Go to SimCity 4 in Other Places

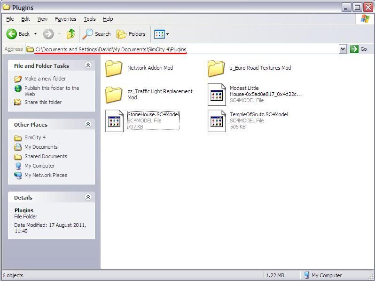(x=35, y=137)
